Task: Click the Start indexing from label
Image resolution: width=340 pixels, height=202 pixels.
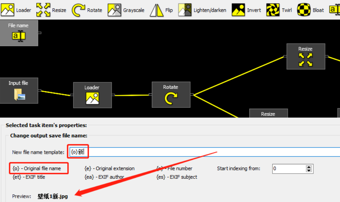Action: 239,168
